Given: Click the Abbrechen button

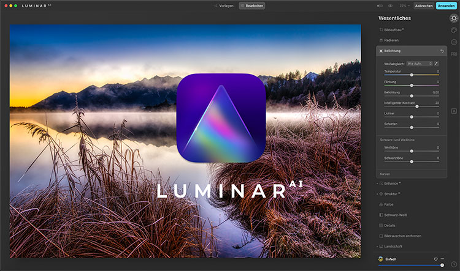Looking at the screenshot, I should pos(424,6).
